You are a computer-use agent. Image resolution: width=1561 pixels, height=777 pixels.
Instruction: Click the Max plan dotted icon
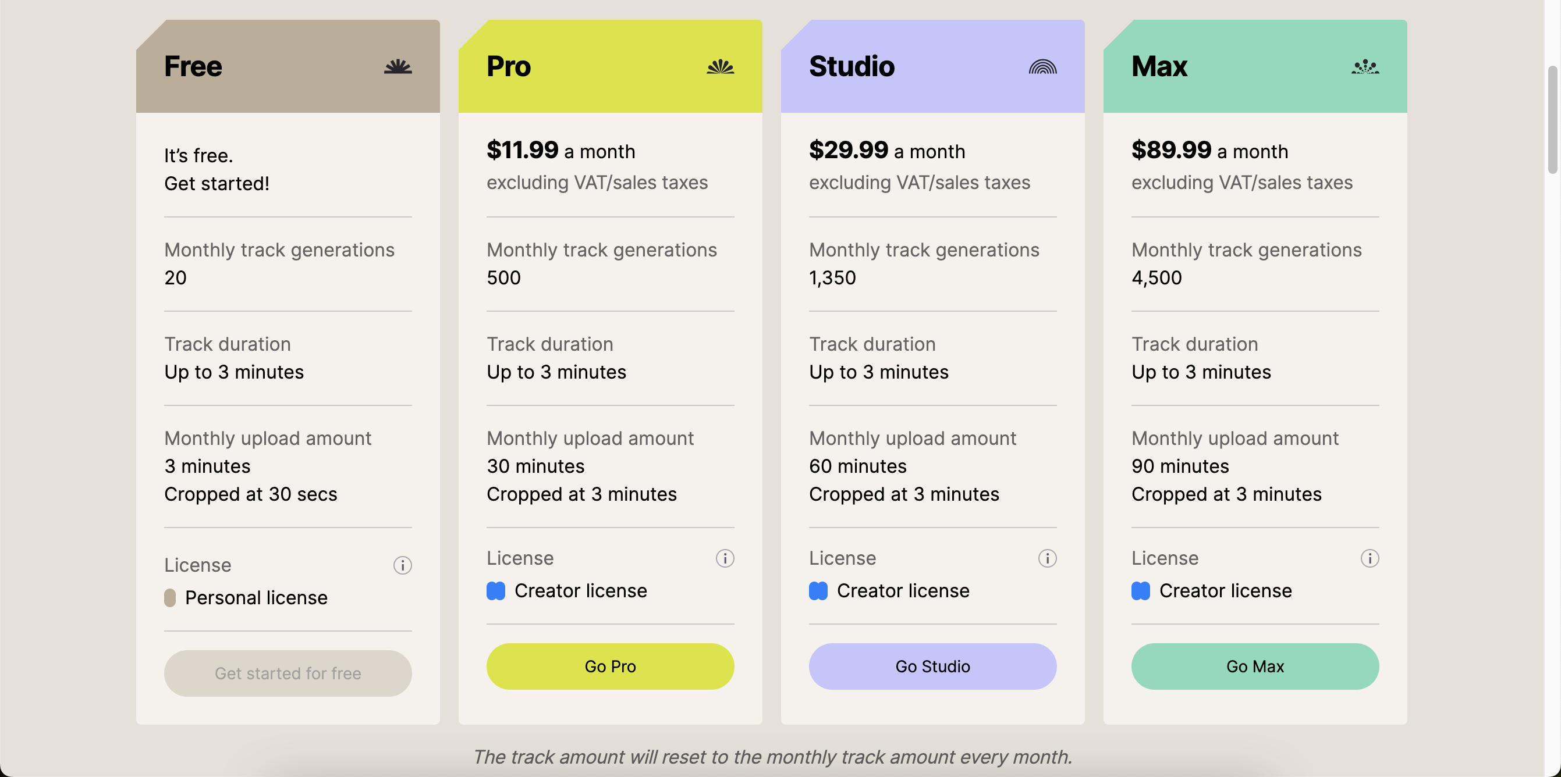click(x=1365, y=67)
